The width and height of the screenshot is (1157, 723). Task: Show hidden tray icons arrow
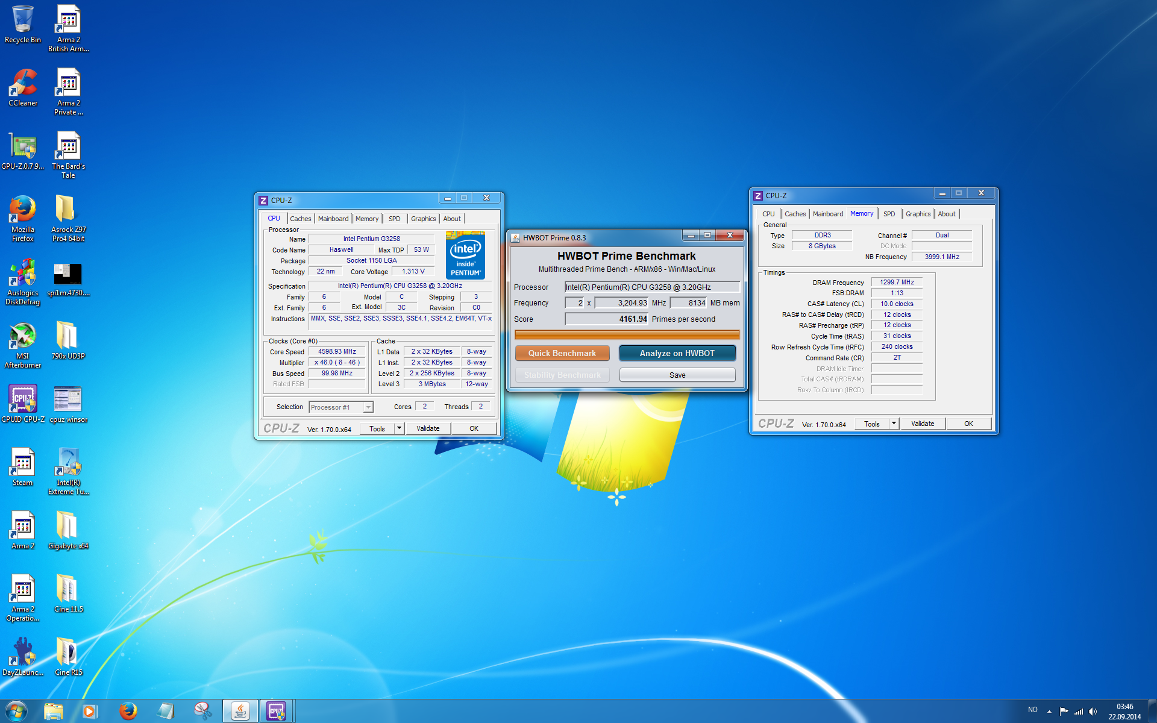tap(1049, 711)
